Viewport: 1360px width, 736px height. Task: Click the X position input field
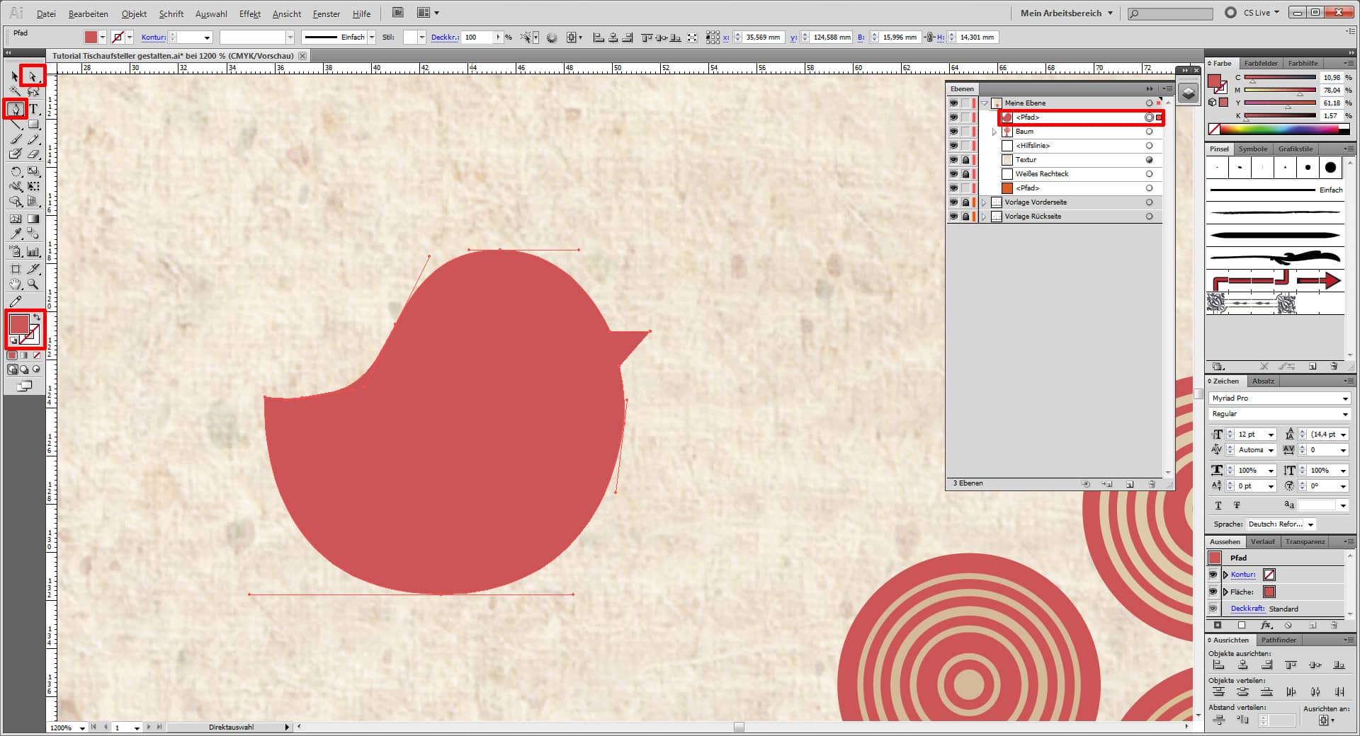click(763, 38)
